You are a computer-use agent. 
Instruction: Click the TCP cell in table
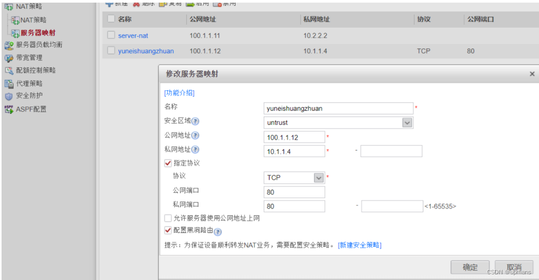click(x=423, y=51)
